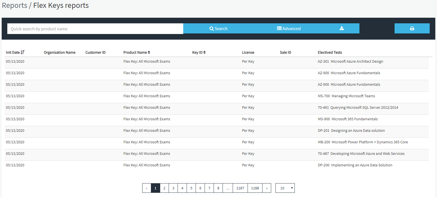The height and width of the screenshot is (197, 437).
Task: Click the next page arrow »
Action: coord(267,188)
